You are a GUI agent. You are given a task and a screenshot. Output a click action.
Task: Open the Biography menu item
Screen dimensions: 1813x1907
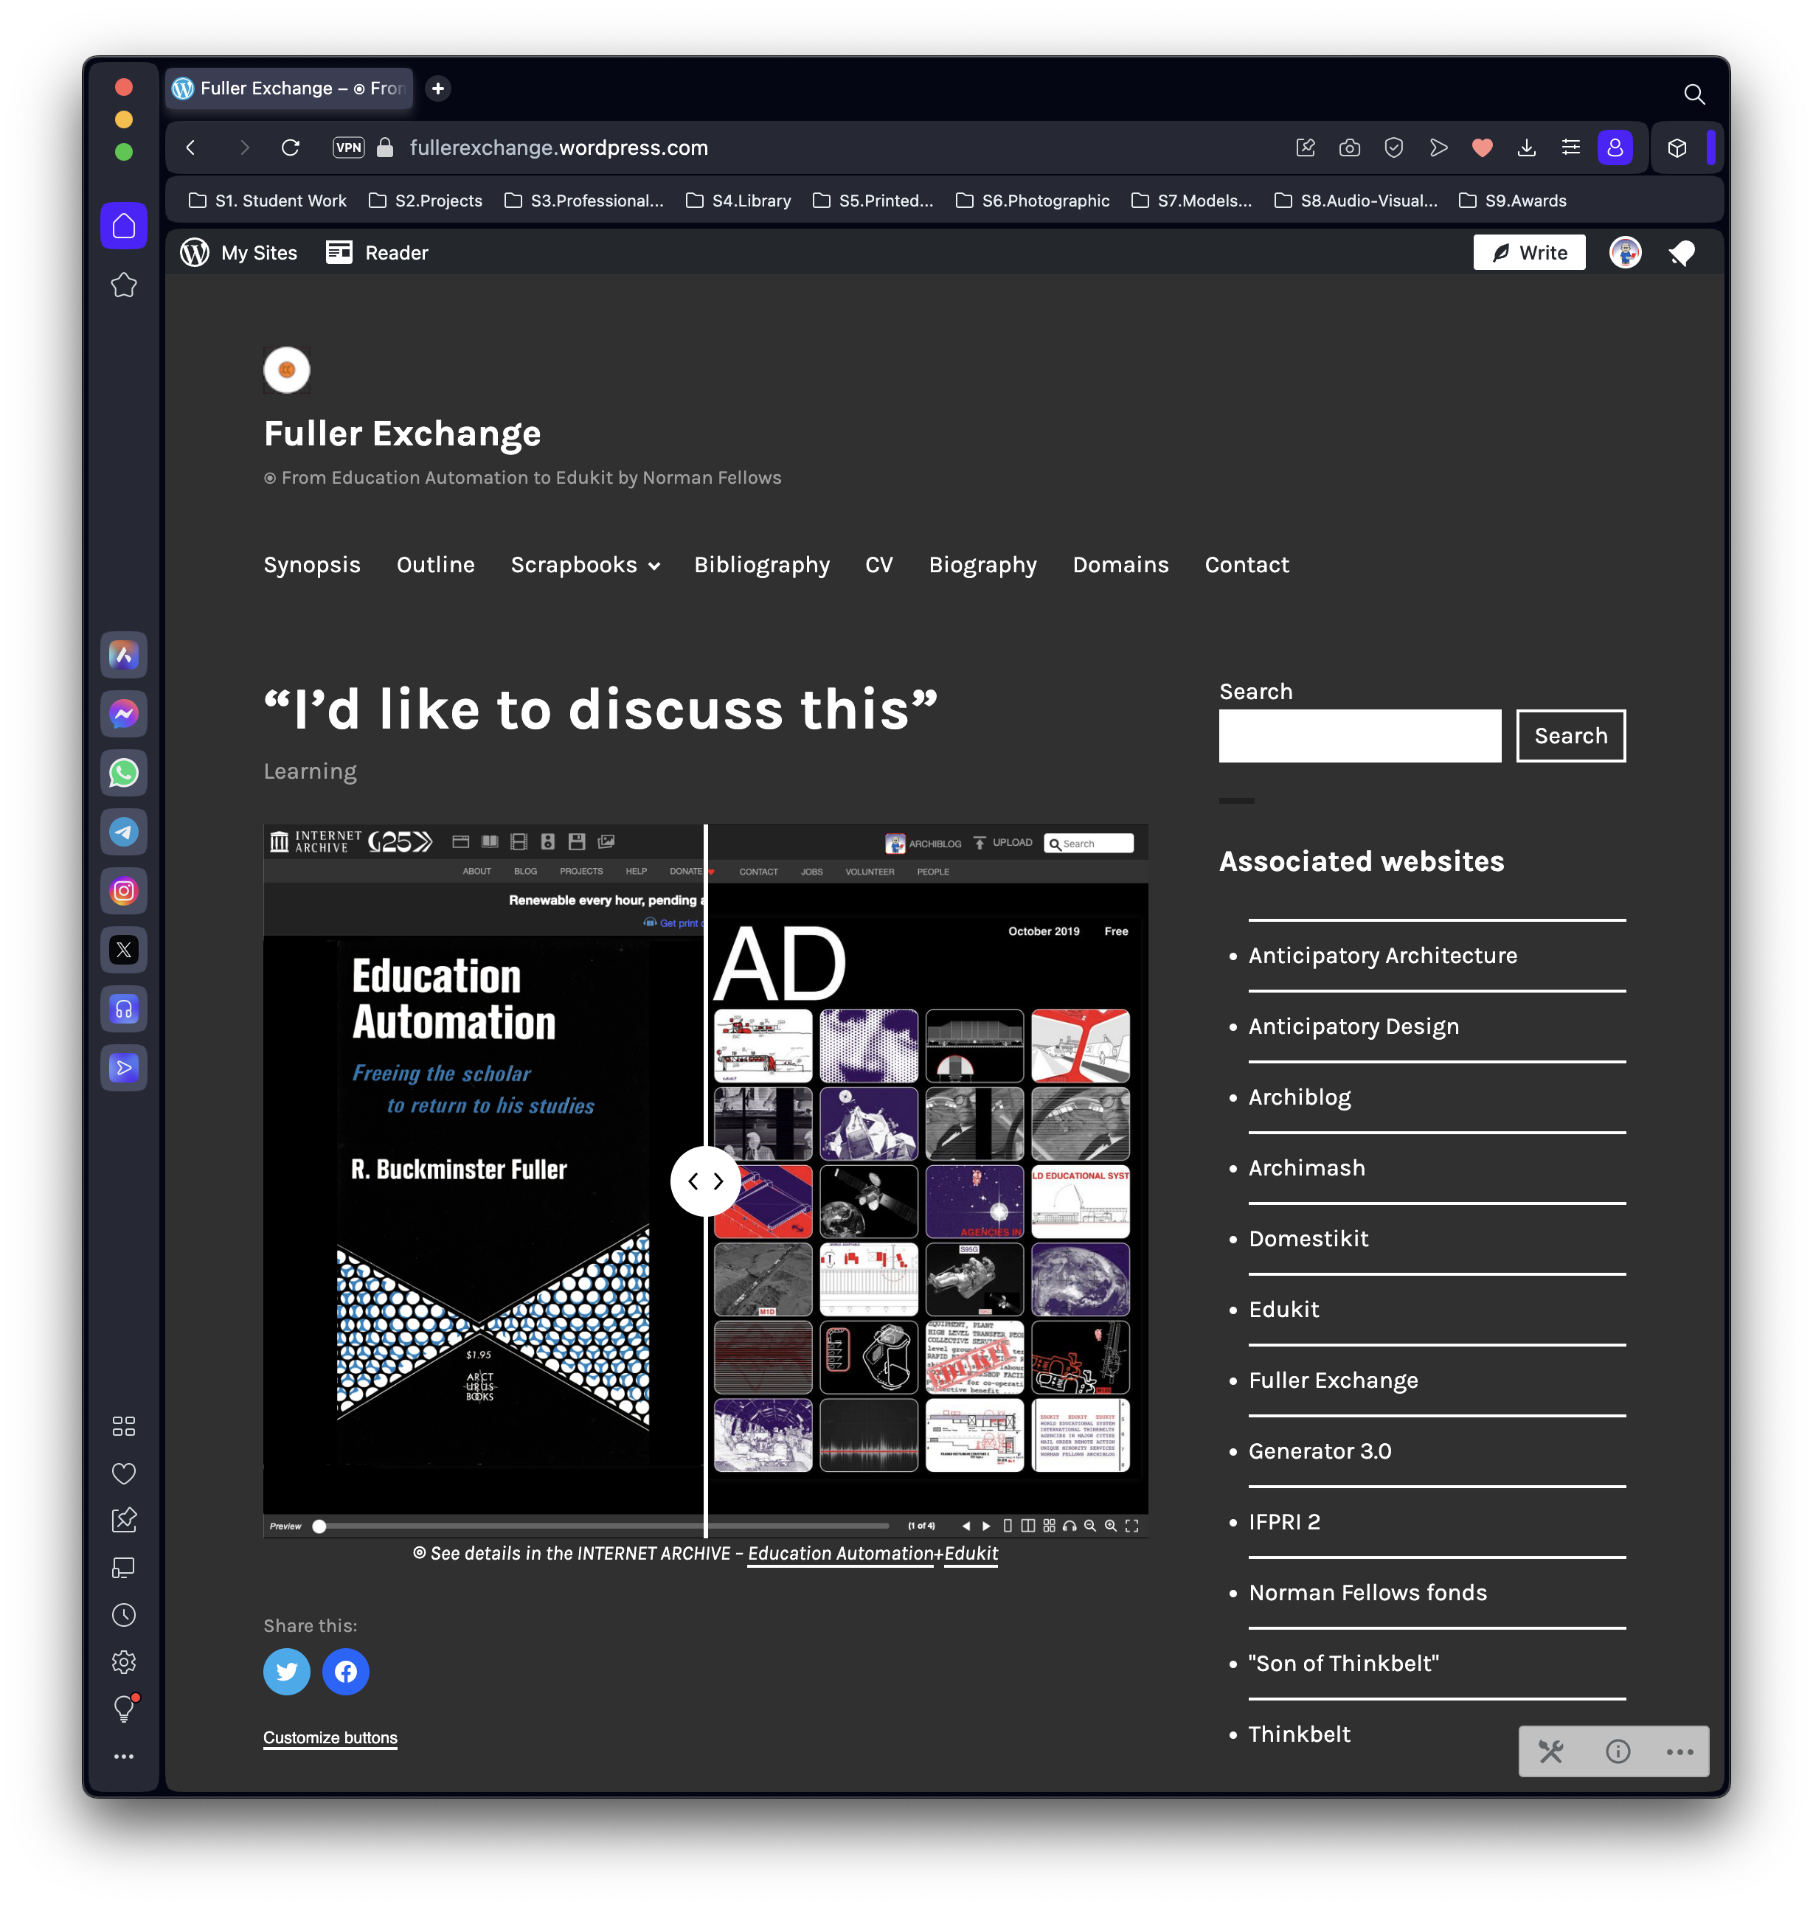(x=983, y=565)
